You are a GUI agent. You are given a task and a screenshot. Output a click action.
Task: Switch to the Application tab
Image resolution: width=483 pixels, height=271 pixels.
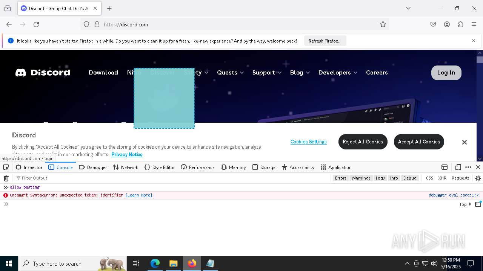coord(336,167)
